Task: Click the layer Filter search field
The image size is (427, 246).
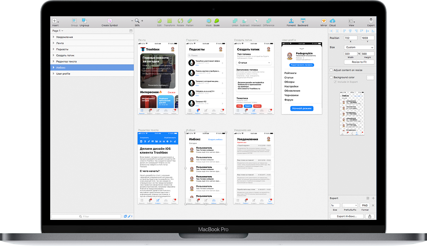Action: (87, 216)
